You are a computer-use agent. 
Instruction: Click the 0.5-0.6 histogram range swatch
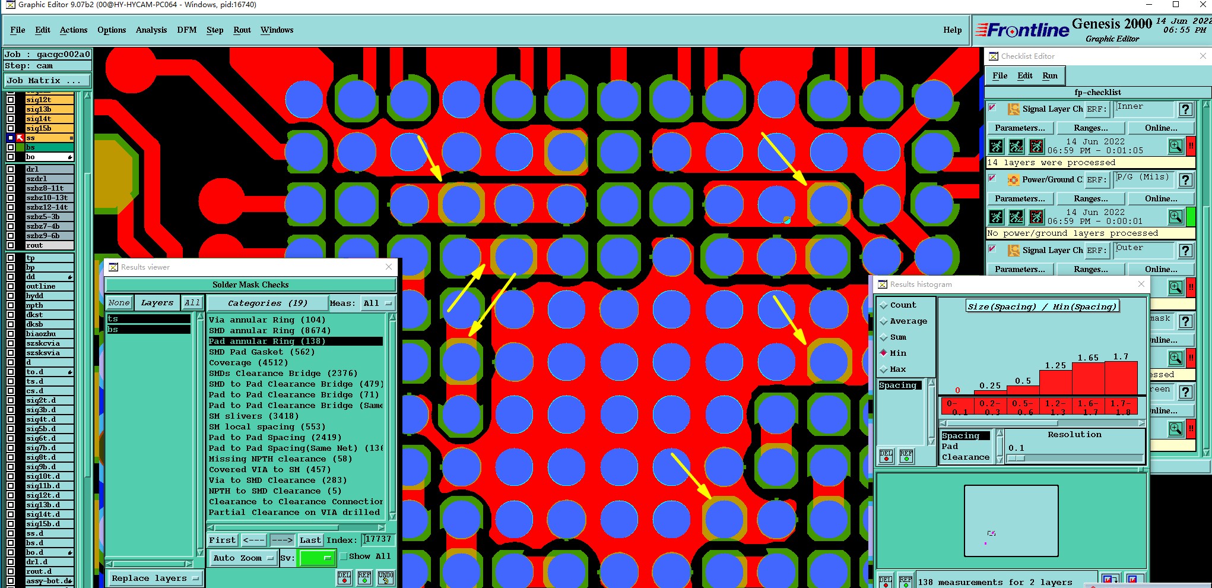point(1023,407)
